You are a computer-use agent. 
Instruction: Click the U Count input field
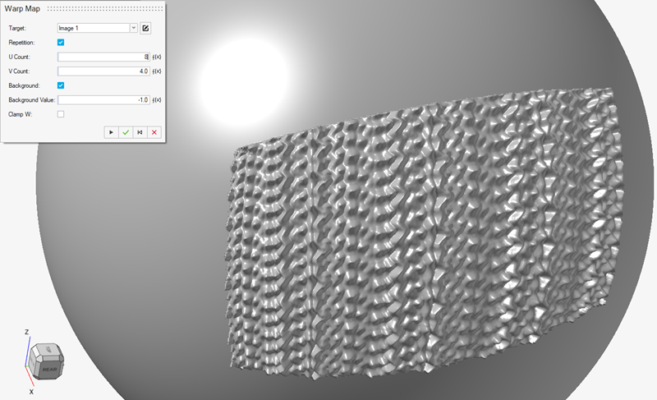[x=103, y=57]
